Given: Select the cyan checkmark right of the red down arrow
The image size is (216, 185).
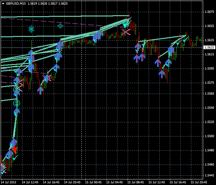Looking at the screenshot, I should [15, 157].
